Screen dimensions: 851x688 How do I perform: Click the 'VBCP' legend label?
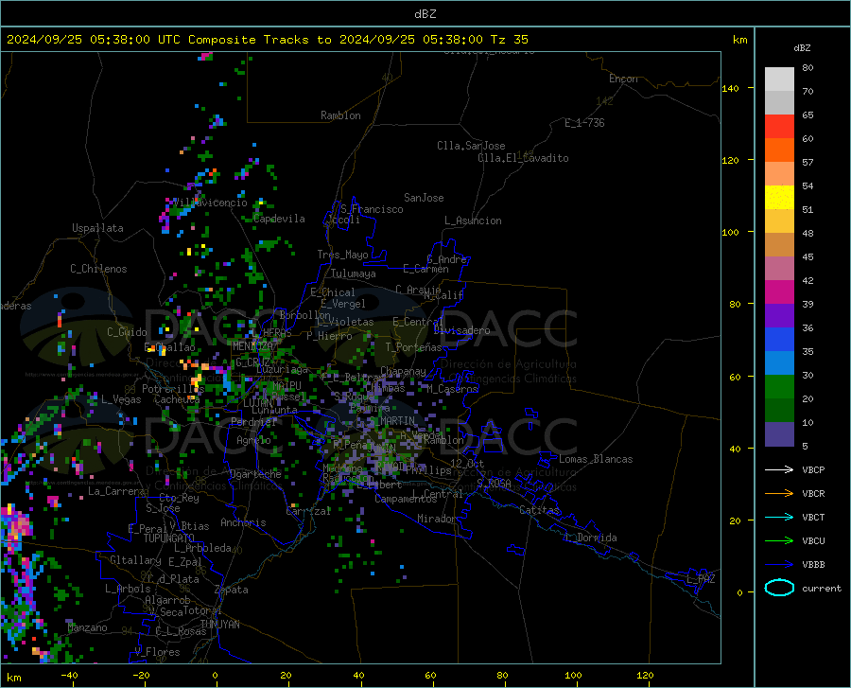point(813,469)
